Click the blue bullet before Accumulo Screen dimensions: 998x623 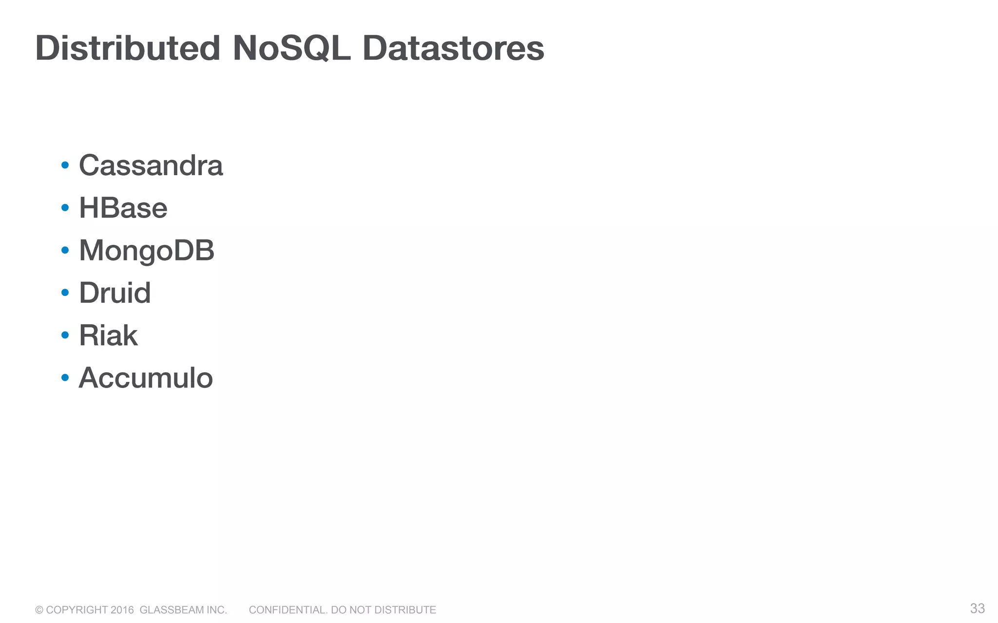click(65, 377)
